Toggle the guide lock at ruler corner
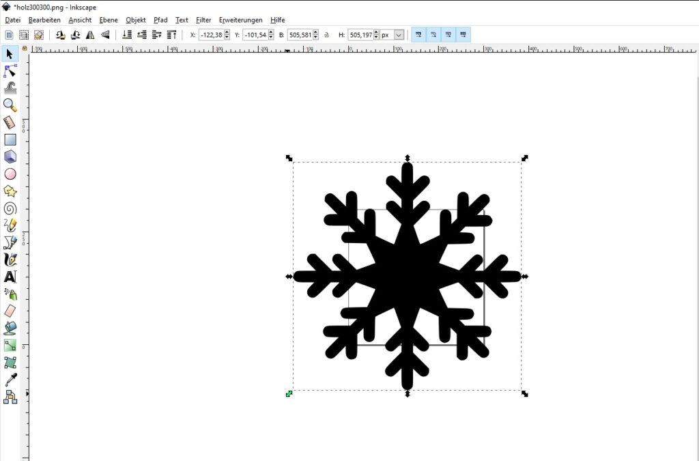The width and height of the screenshot is (699, 461). pyautogui.click(x=25, y=48)
